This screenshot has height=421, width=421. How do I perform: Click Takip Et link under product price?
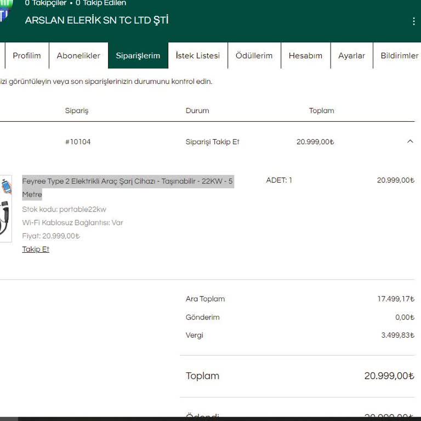[36, 249]
